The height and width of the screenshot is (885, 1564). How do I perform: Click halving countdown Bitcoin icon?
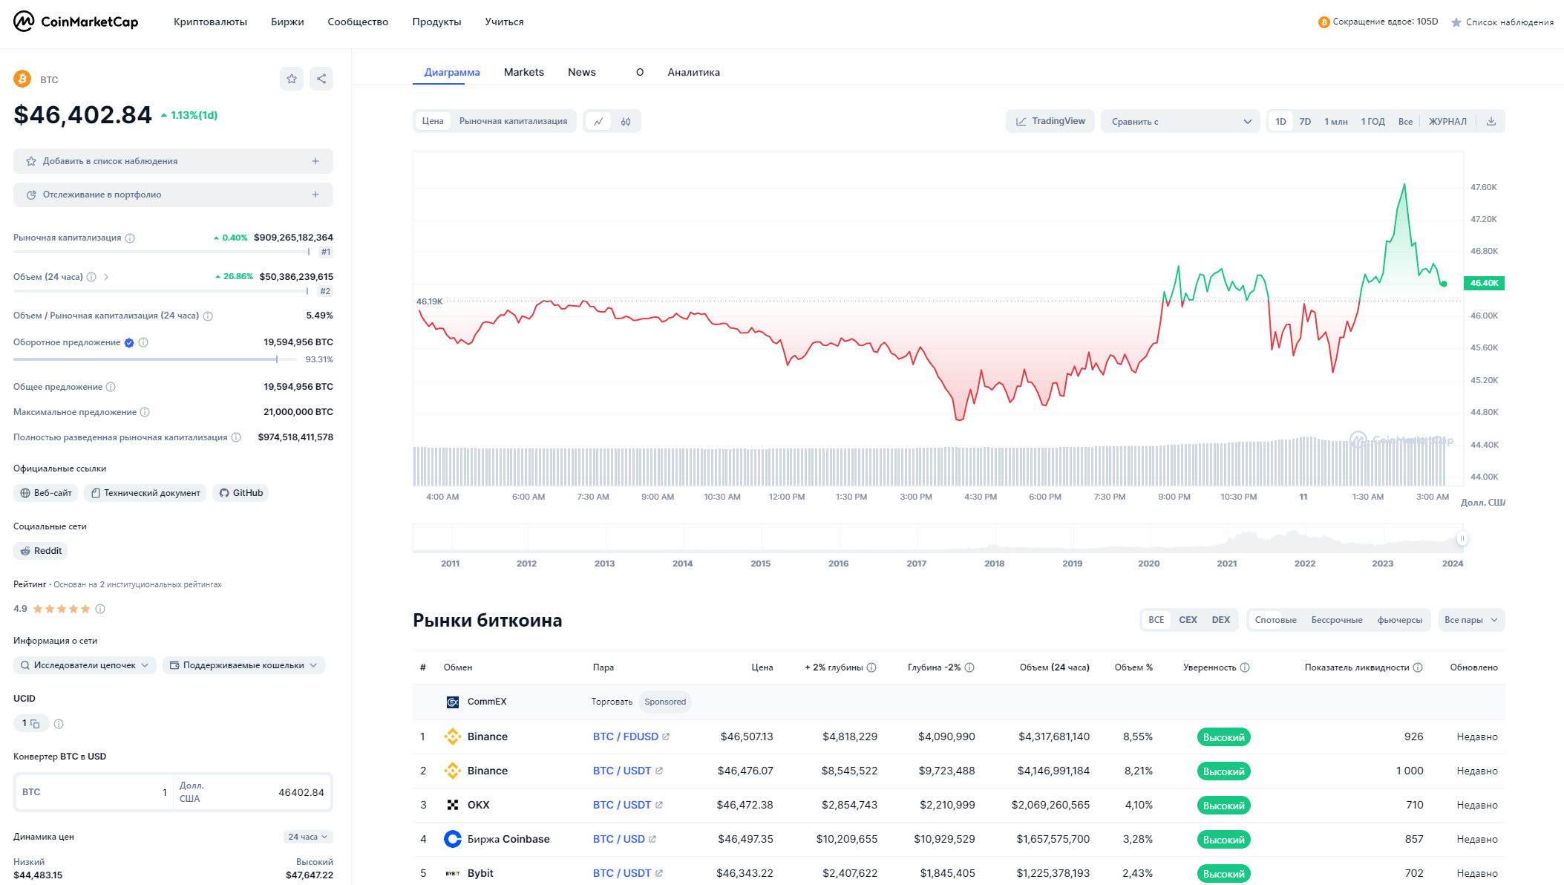pyautogui.click(x=1323, y=22)
